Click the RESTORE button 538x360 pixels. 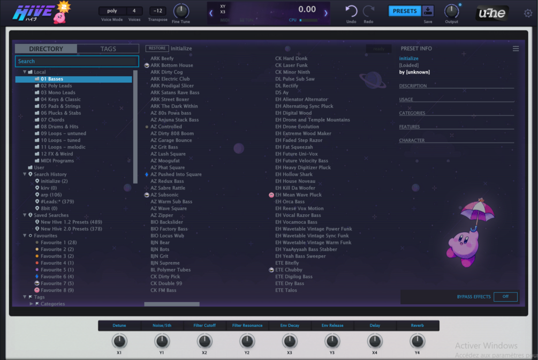pyautogui.click(x=157, y=48)
